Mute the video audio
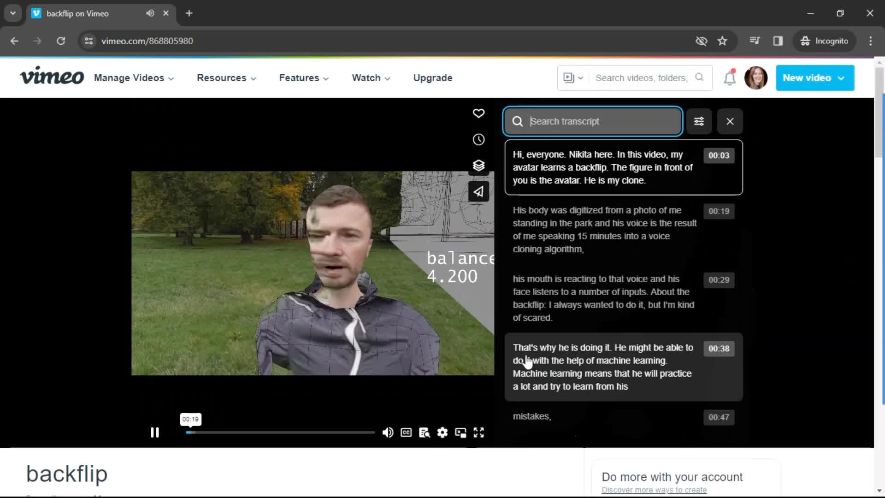The image size is (885, 498). coord(387,432)
